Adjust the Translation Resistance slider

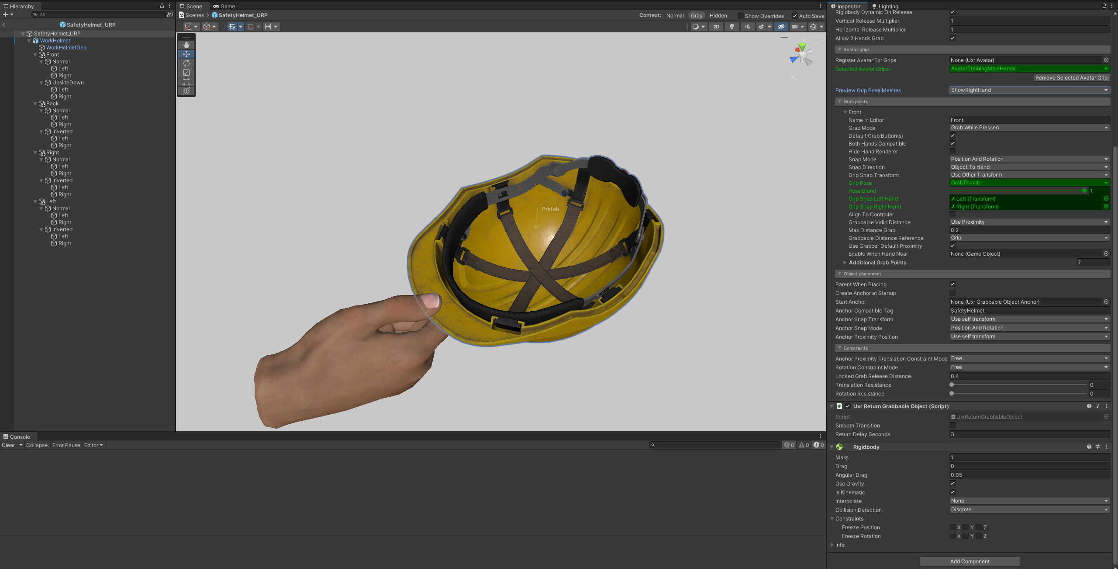952,385
